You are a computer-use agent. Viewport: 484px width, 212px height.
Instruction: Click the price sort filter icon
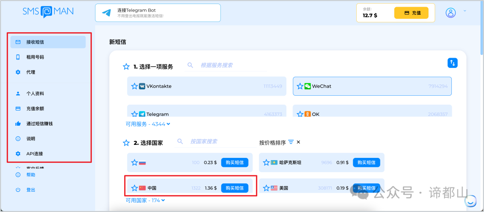point(291,142)
